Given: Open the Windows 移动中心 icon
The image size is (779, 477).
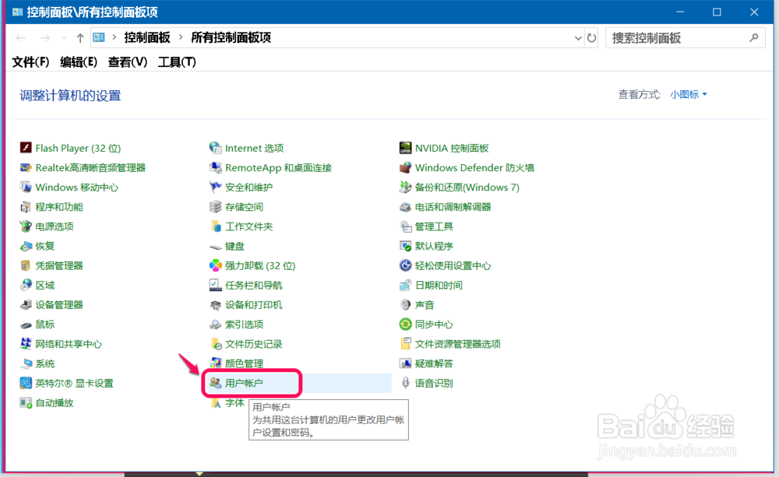Looking at the screenshot, I should coord(26,187).
